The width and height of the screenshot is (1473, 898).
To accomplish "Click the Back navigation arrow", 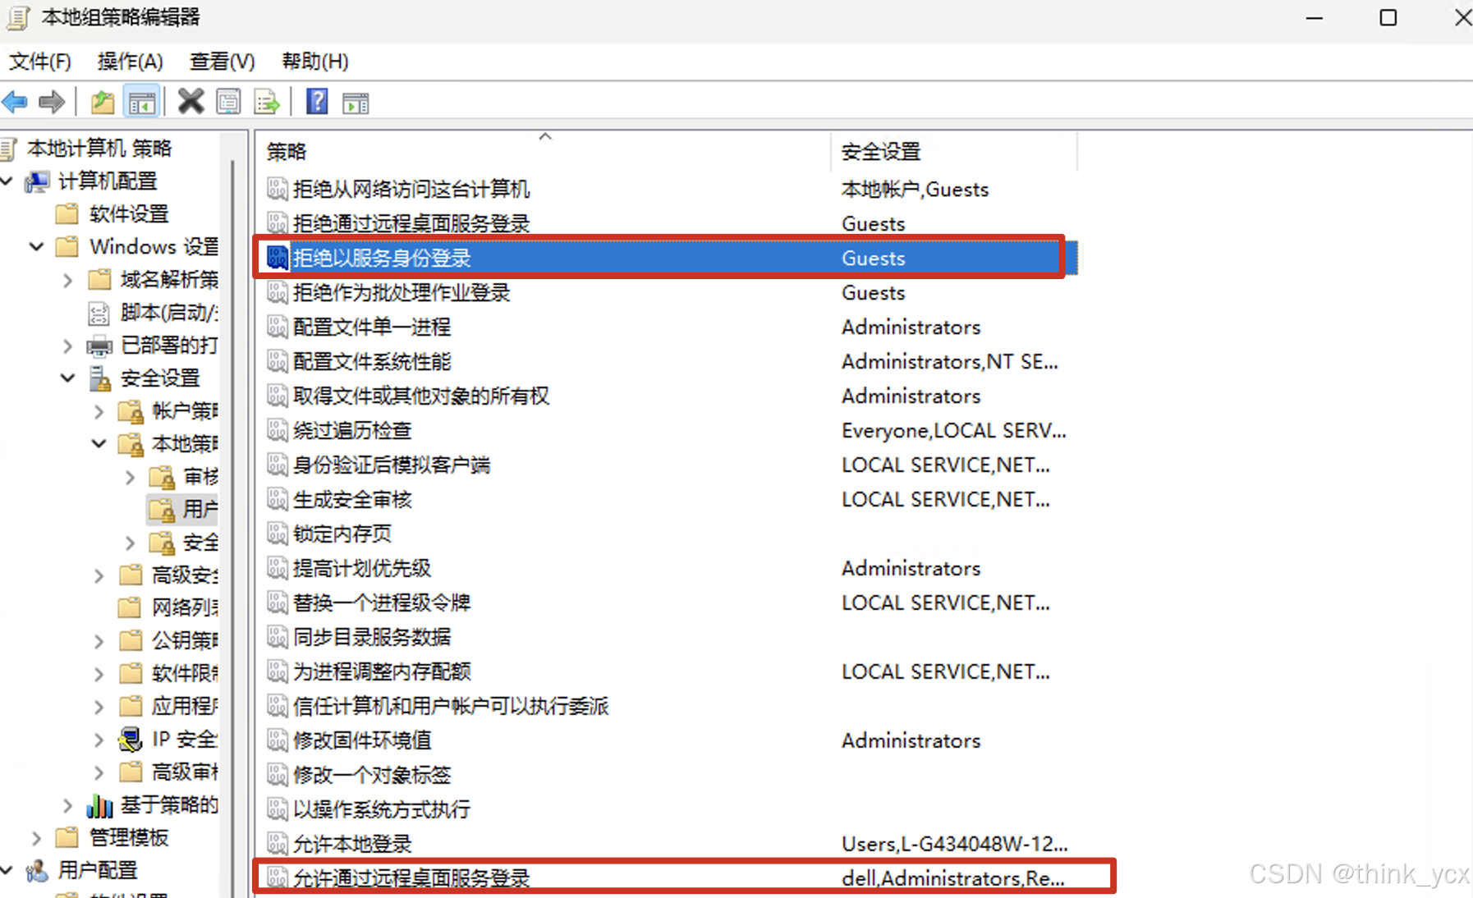I will pos(14,102).
